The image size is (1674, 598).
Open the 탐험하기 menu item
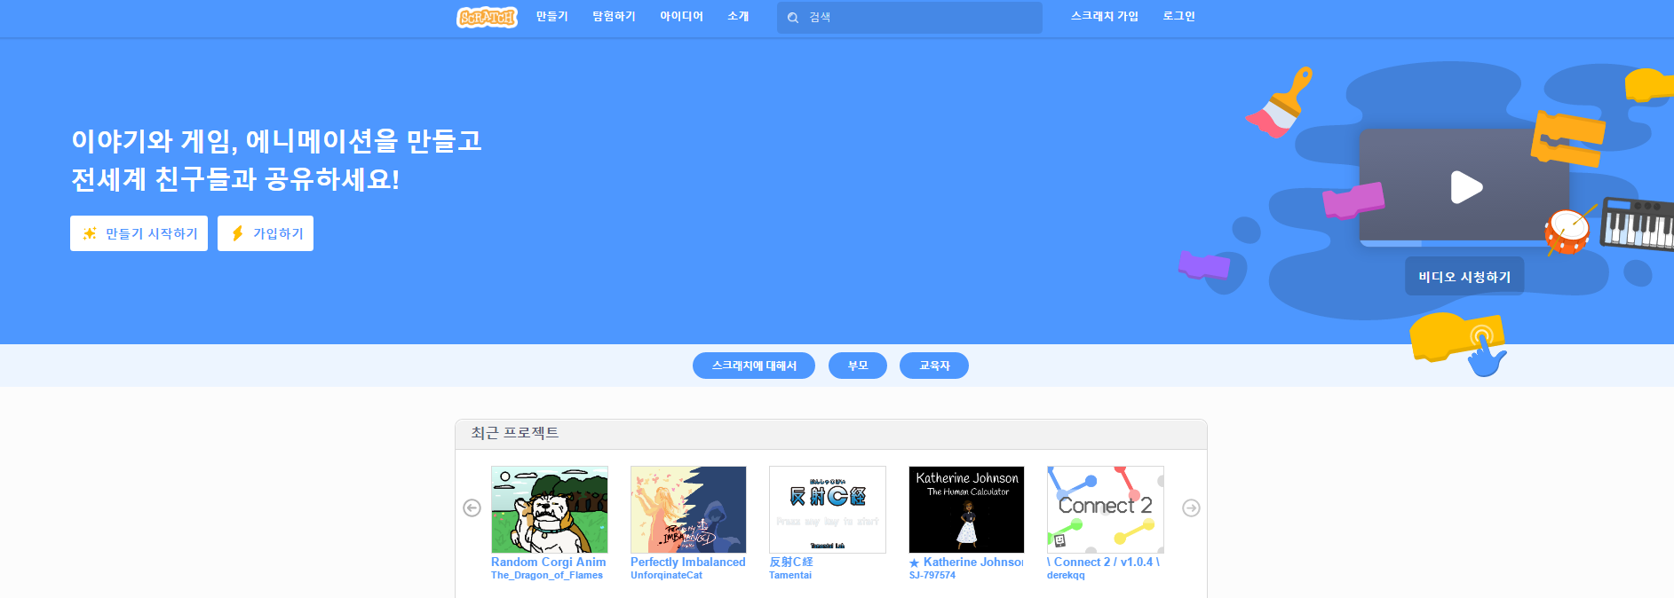click(614, 17)
